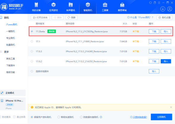
Task: Import the 17.0.3 firmware file
Action: pos(166,51)
